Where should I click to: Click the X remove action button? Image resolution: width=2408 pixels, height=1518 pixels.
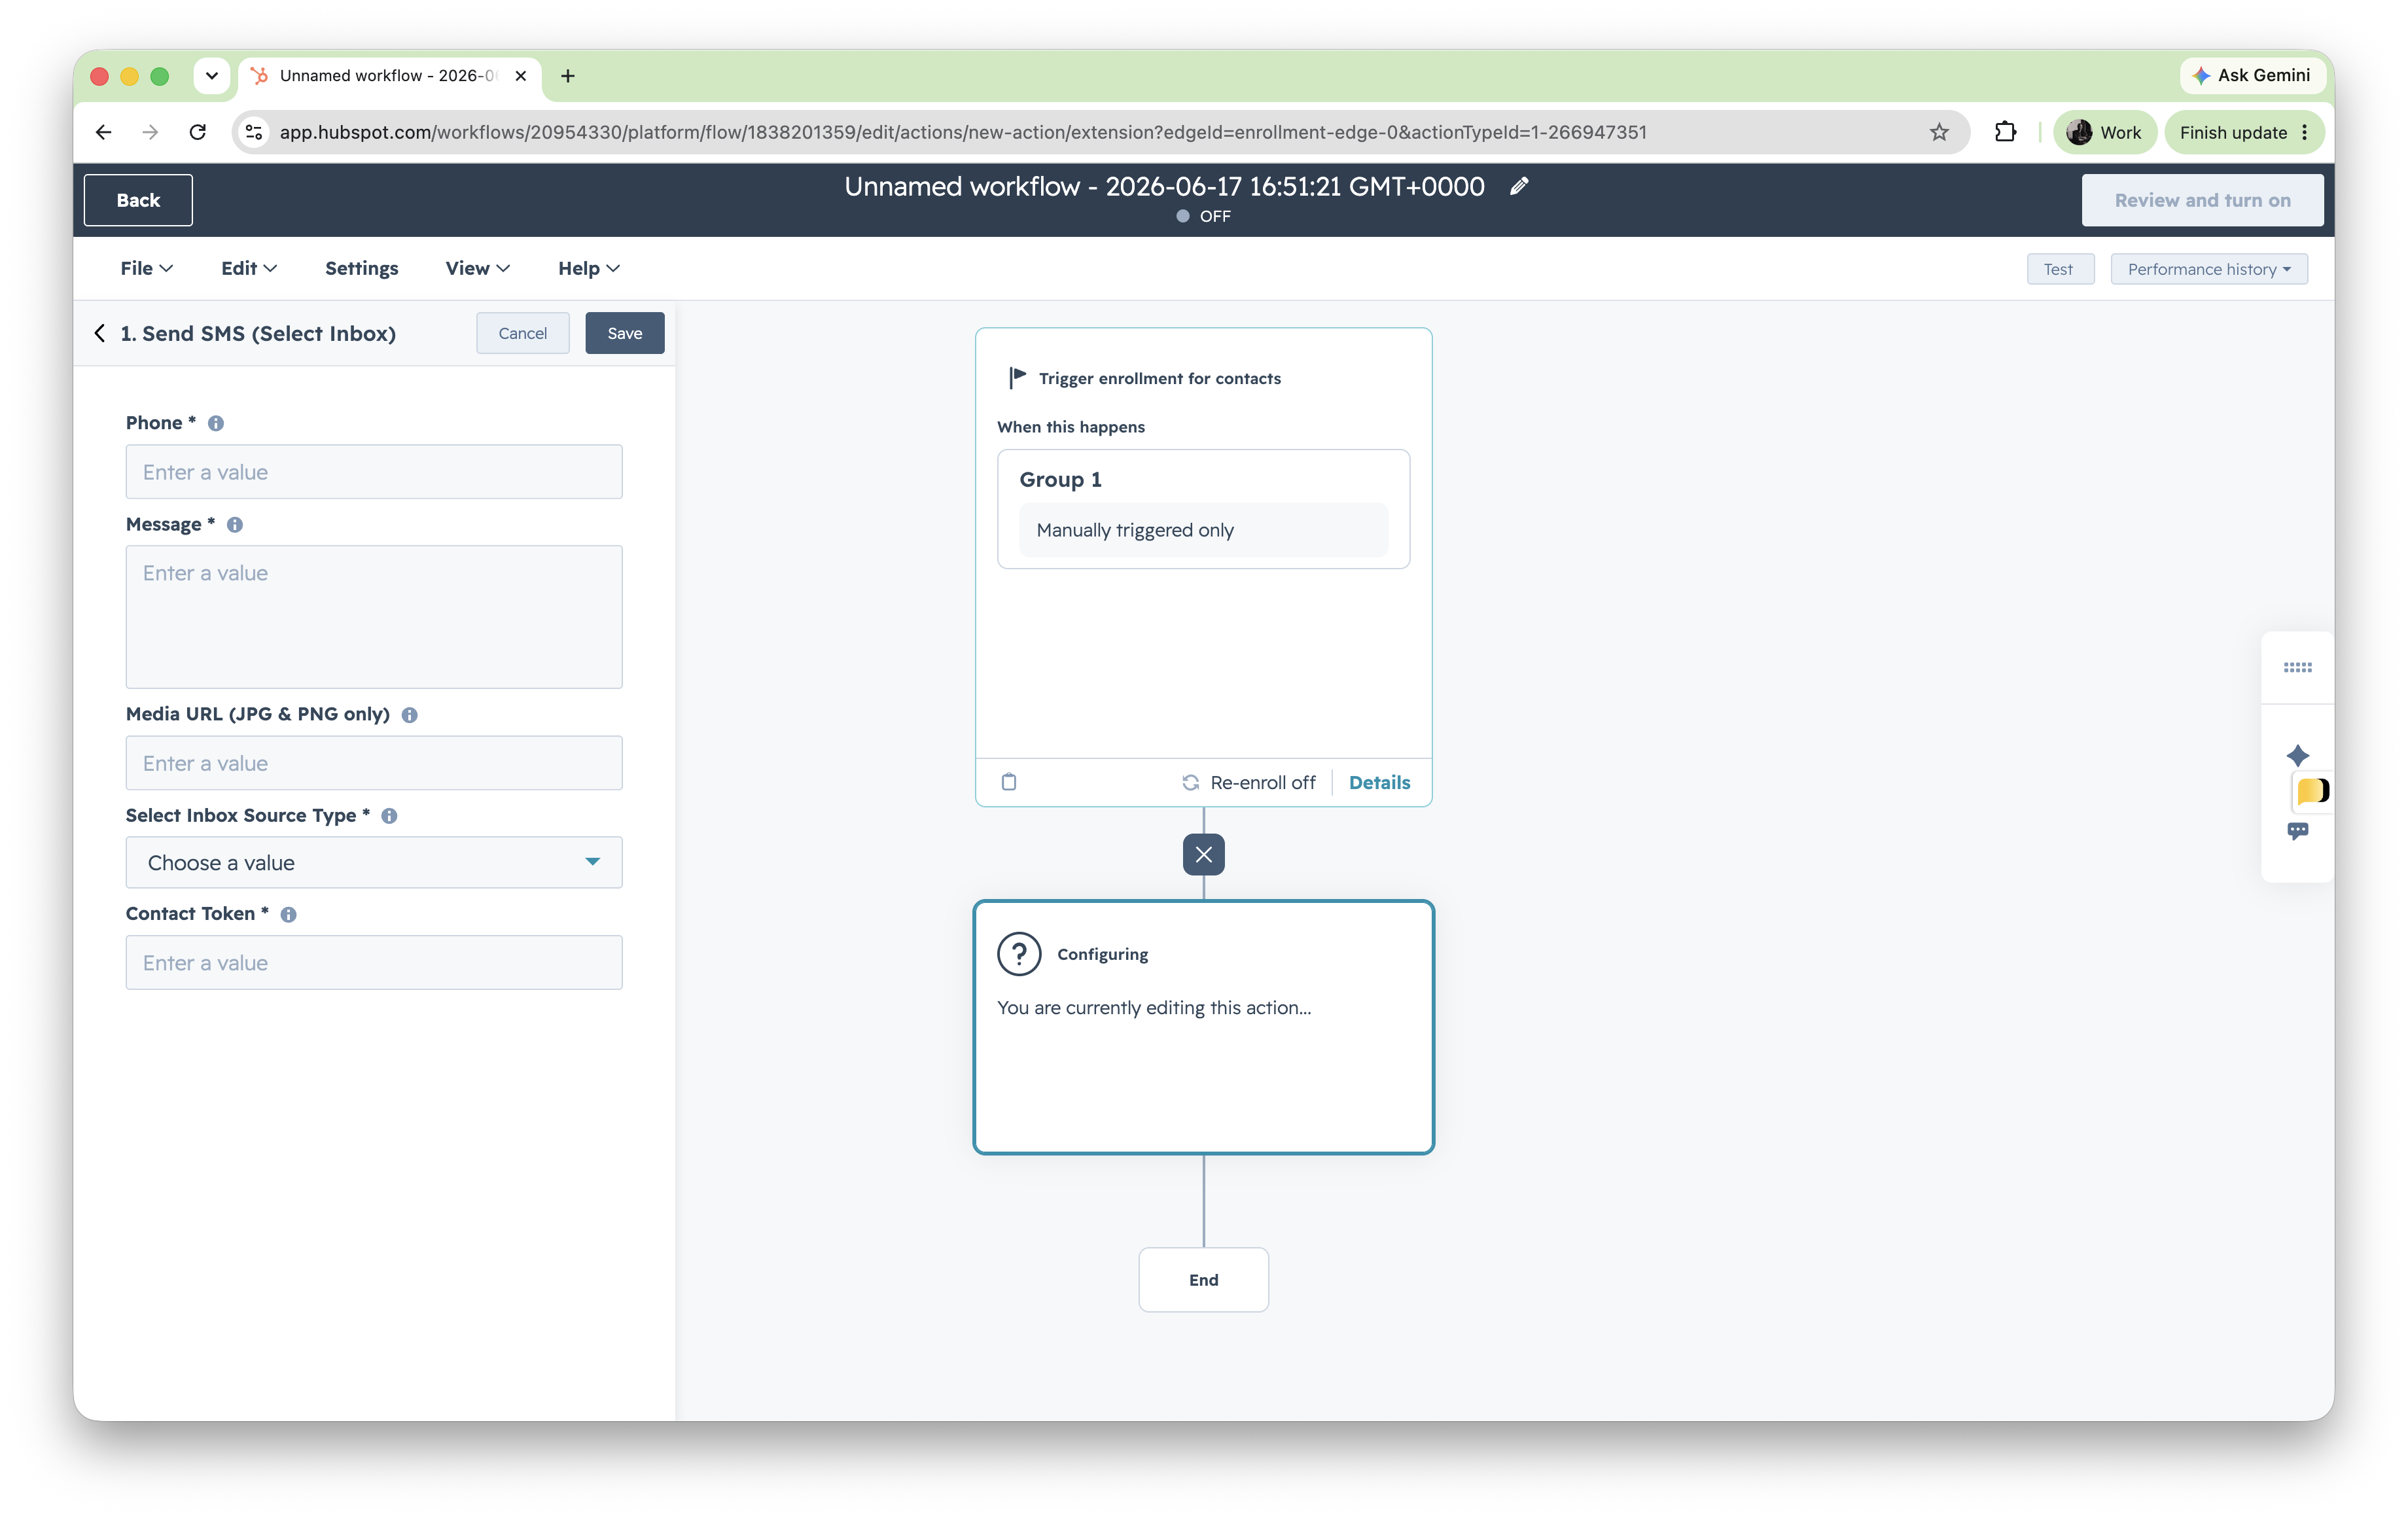tap(1203, 854)
